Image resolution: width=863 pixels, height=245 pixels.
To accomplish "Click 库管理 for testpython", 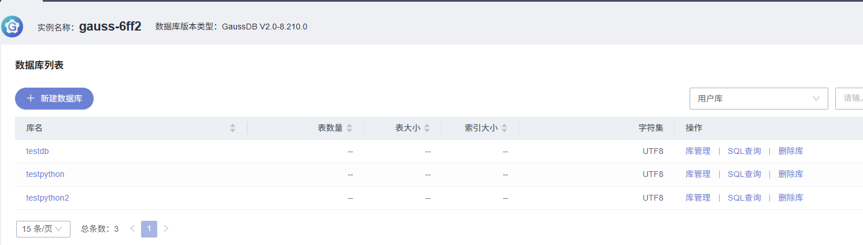I will tap(698, 174).
